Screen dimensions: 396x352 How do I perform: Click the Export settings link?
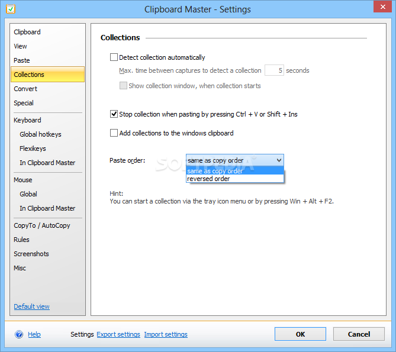pos(118,334)
